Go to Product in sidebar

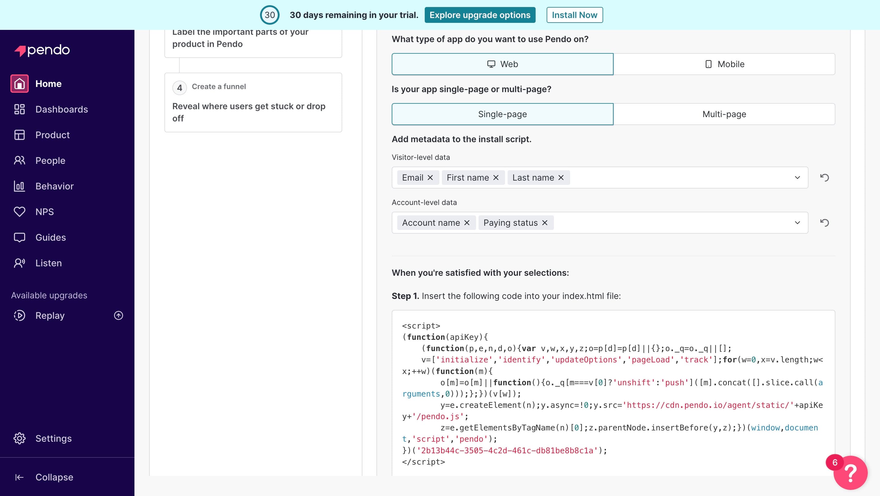(52, 135)
